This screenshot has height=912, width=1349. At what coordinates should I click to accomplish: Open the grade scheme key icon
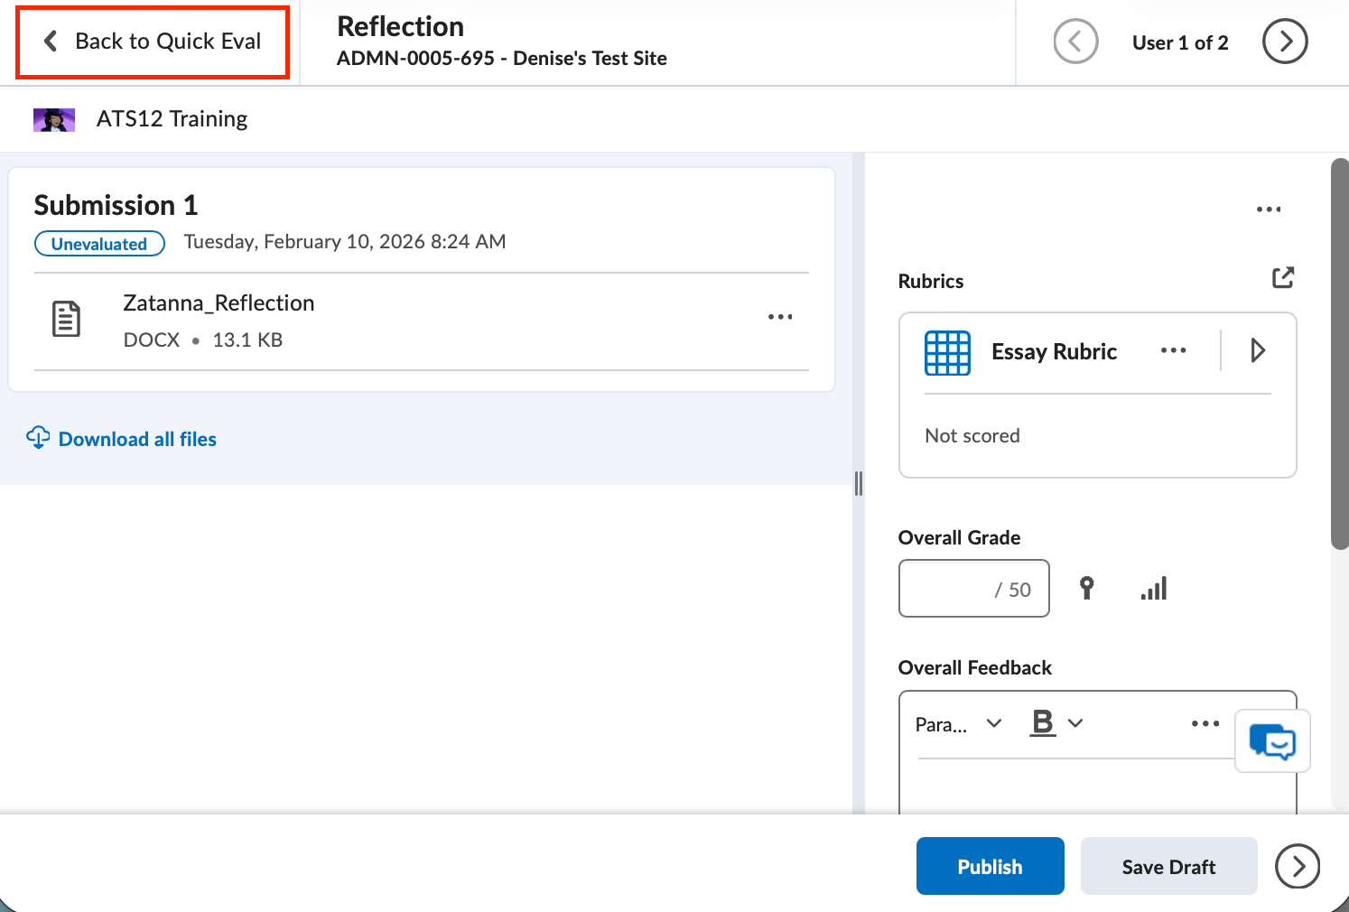(1086, 588)
